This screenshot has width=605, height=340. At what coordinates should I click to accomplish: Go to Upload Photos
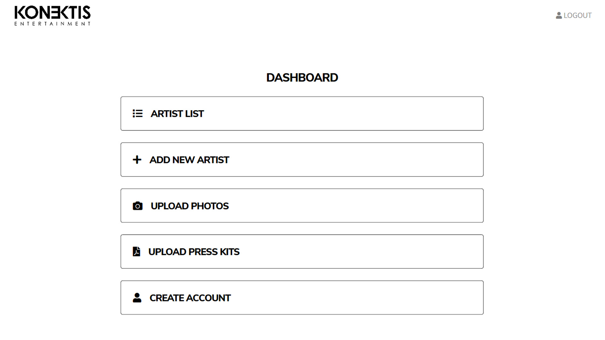tap(302, 206)
